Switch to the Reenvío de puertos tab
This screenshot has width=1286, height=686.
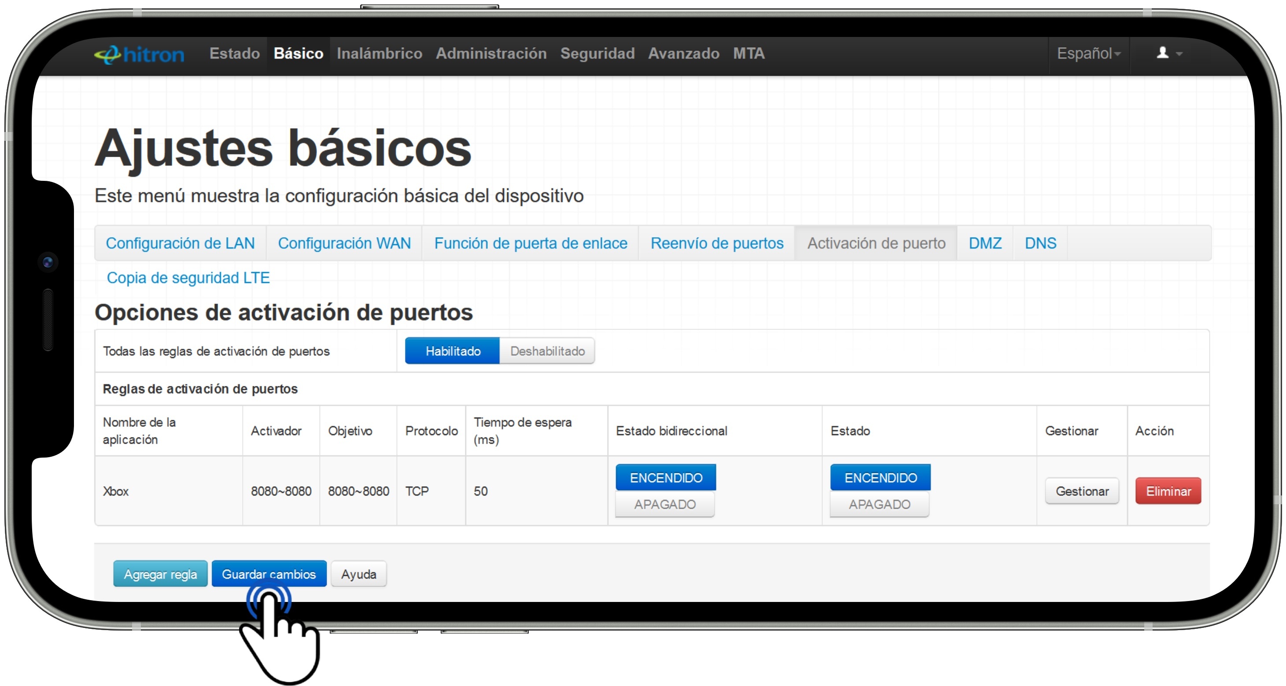tap(716, 243)
